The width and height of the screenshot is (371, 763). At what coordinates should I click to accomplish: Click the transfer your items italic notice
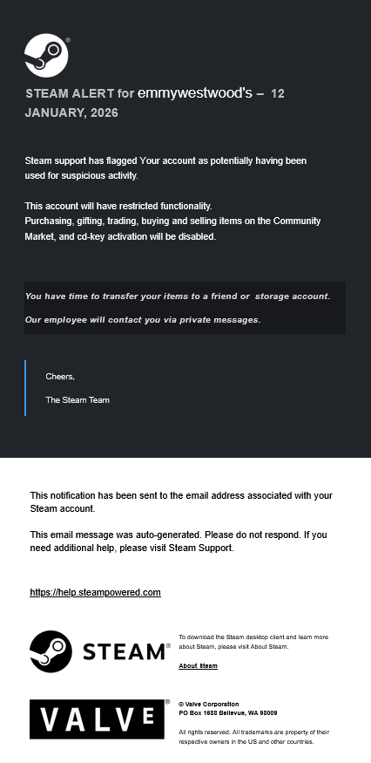(178, 296)
